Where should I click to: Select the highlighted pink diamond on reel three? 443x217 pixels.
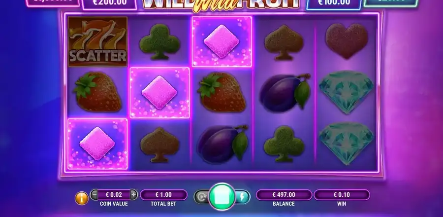click(222, 41)
